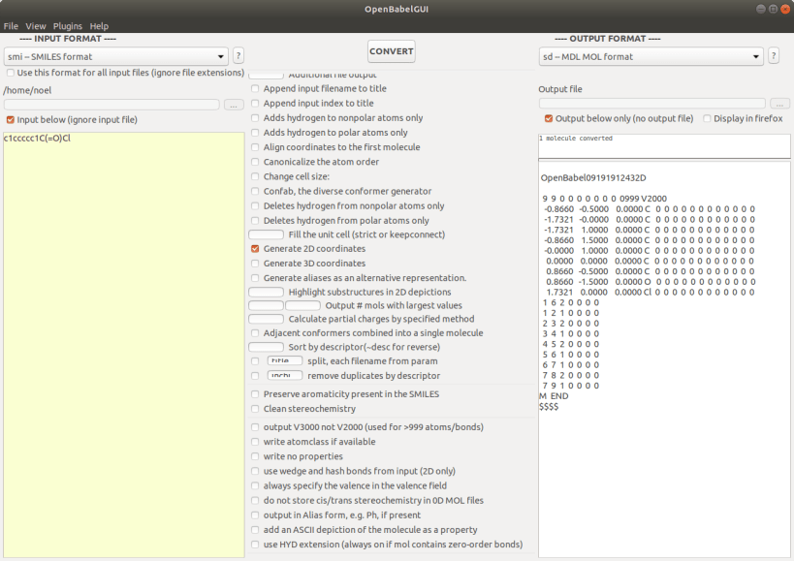Click the CONVERT button
Screen dimensions: 794x561
[392, 51]
